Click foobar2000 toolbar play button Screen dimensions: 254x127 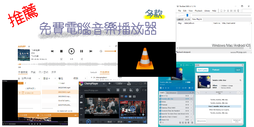click(225, 11)
